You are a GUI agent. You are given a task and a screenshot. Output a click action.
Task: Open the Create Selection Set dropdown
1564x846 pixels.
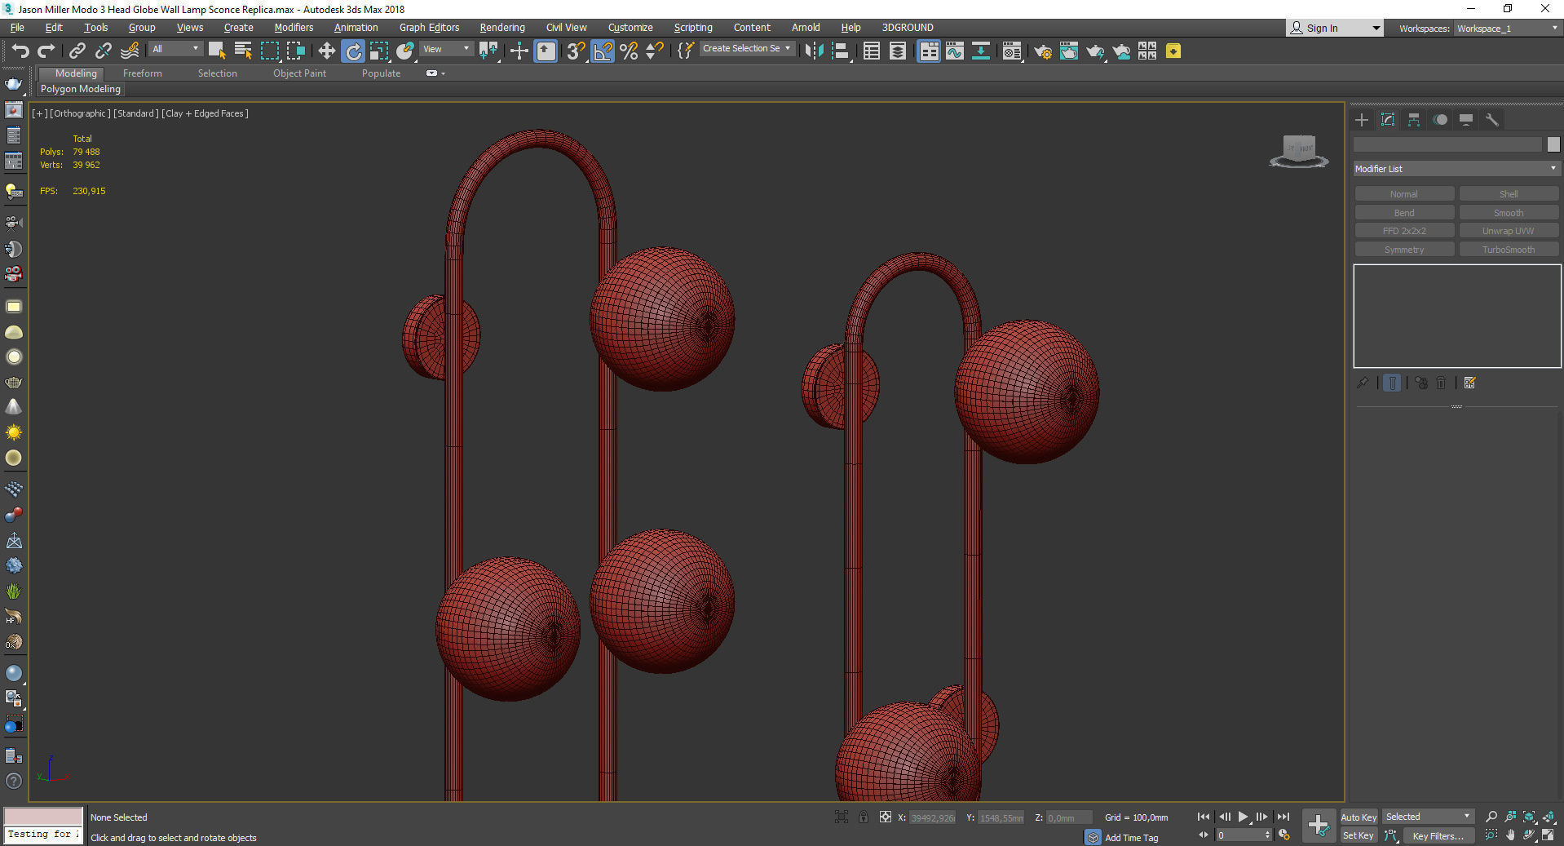[x=747, y=49]
